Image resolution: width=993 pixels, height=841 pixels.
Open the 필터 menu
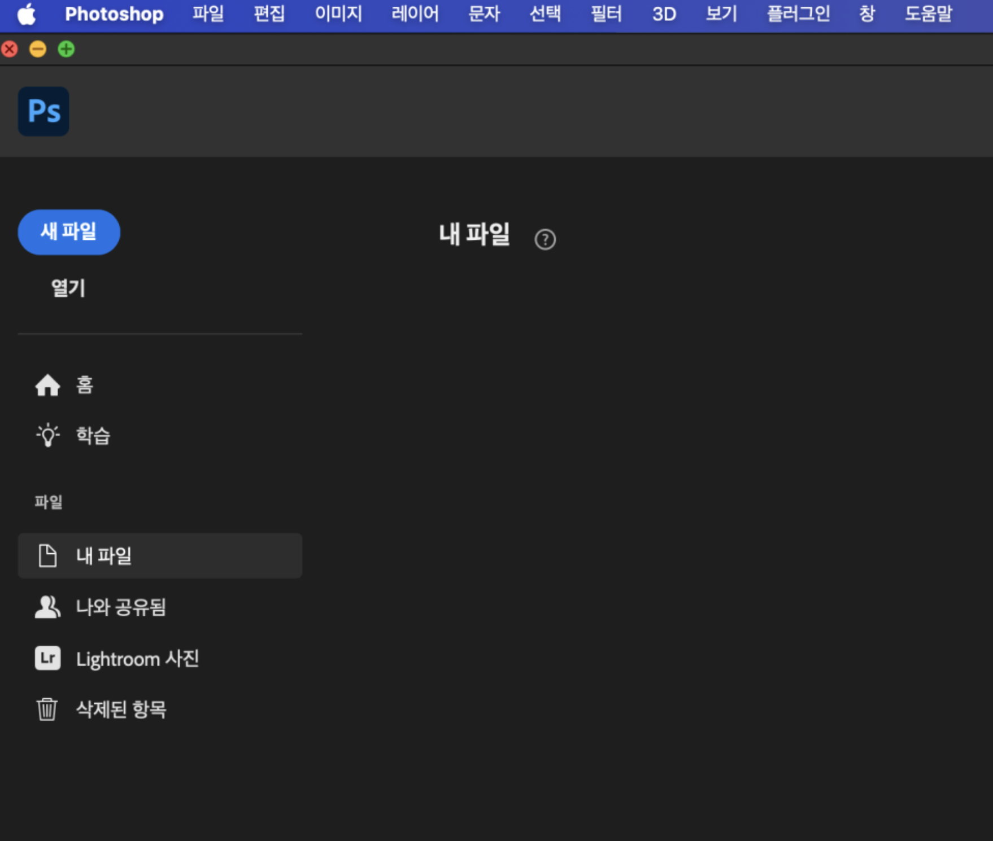[x=606, y=14]
